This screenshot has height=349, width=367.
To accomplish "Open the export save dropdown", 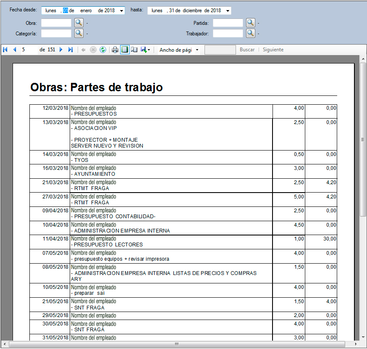I will click(x=145, y=50).
